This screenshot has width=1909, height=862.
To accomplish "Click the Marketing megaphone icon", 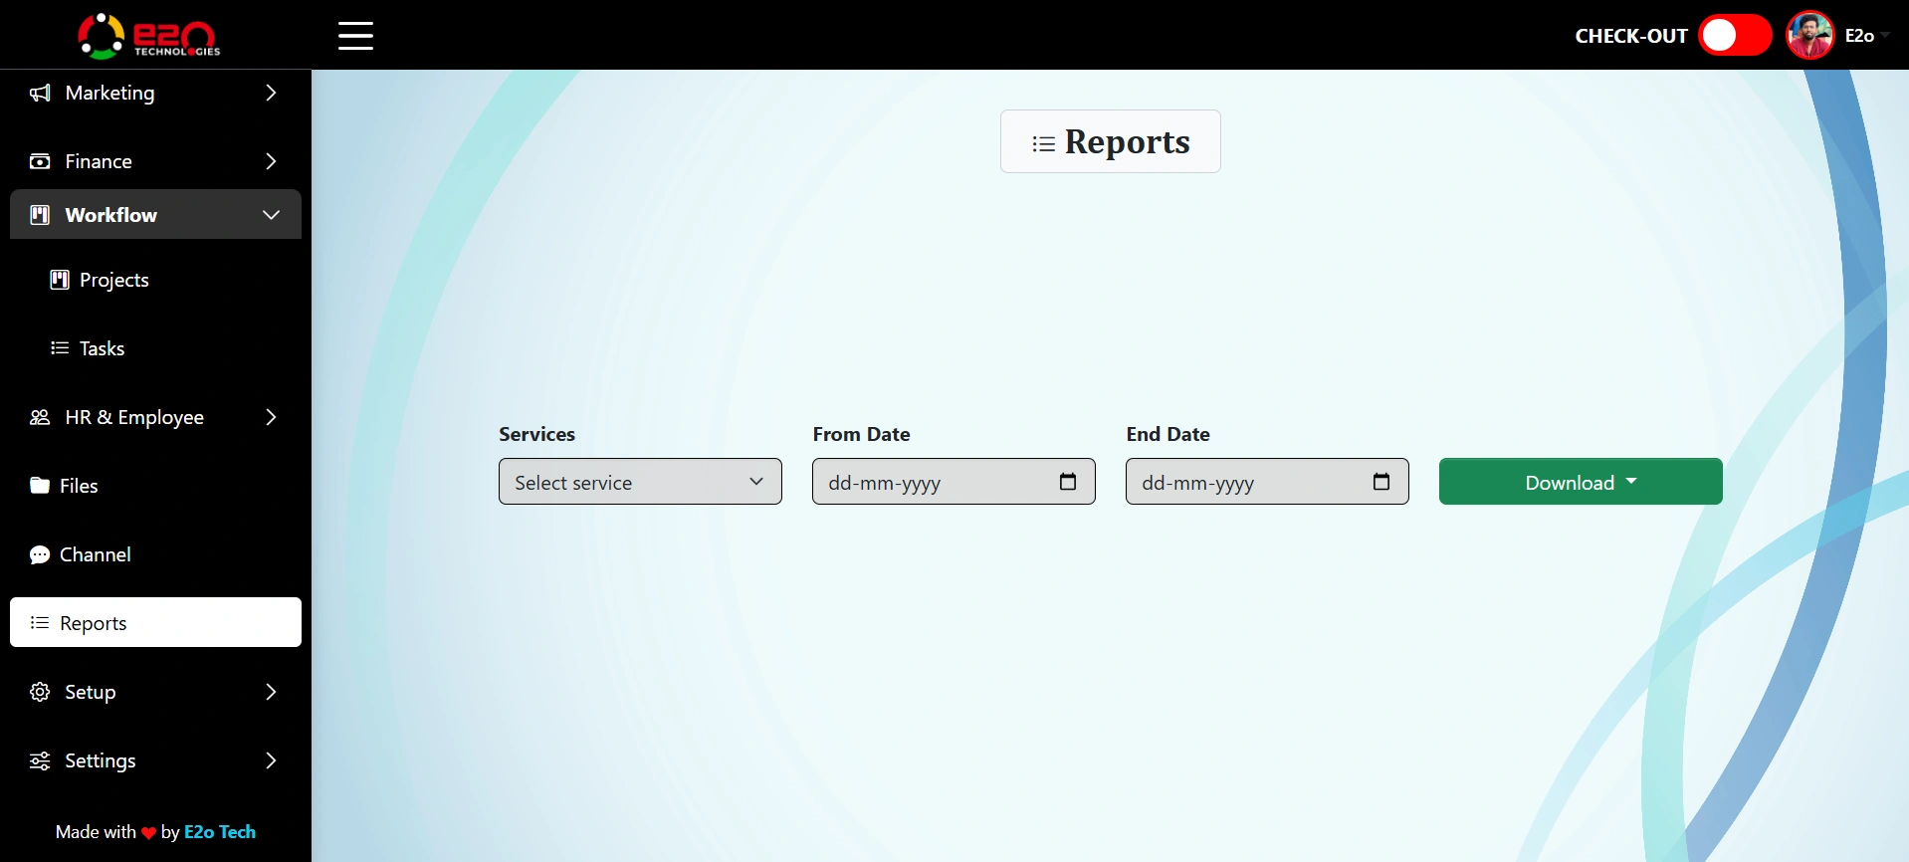I will (x=40, y=94).
